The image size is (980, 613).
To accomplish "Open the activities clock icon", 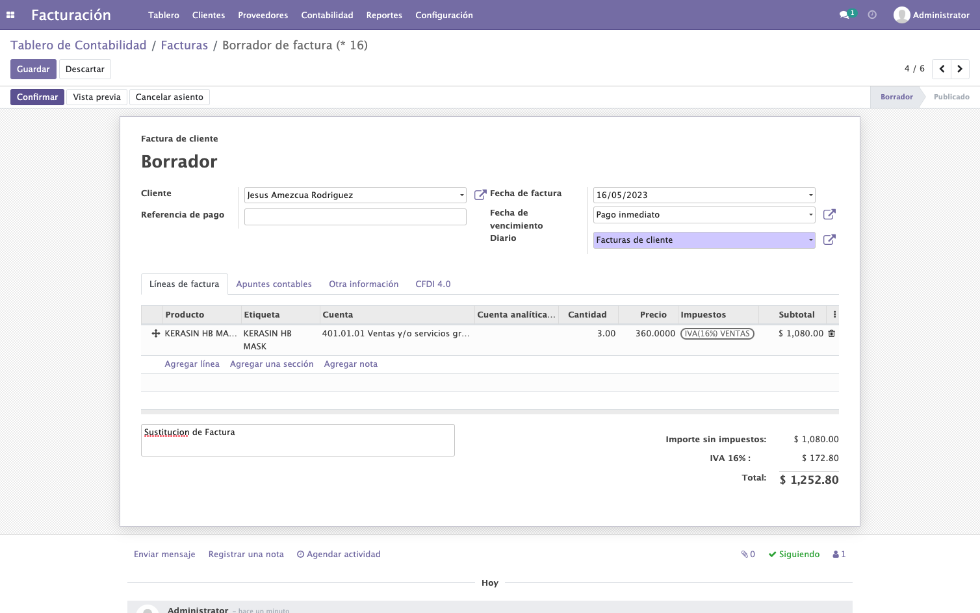I will point(872,15).
